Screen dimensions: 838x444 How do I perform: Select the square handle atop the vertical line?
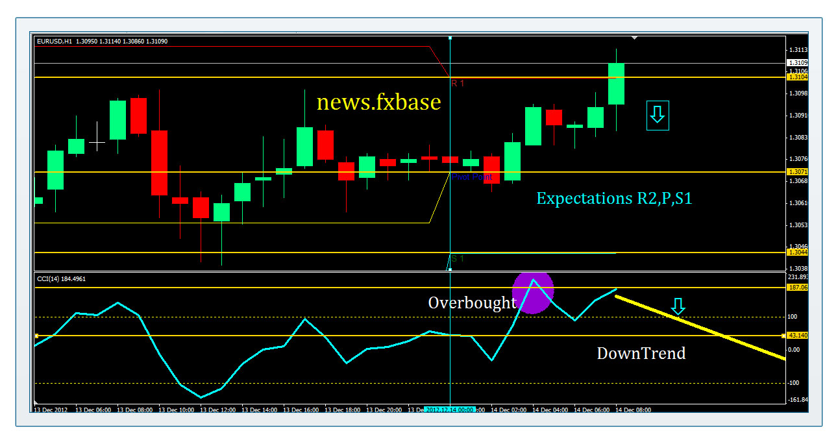point(450,38)
